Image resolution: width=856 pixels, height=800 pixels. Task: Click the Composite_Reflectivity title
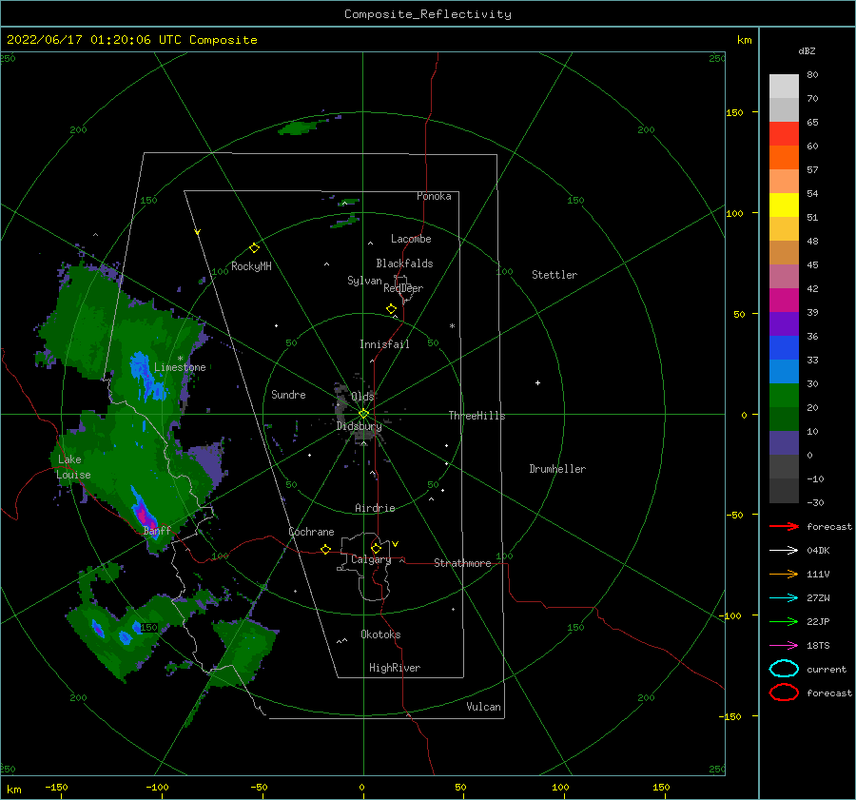(427, 14)
